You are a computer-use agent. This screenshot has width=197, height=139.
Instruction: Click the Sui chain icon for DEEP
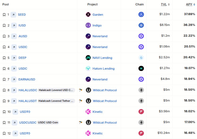(141, 58)
